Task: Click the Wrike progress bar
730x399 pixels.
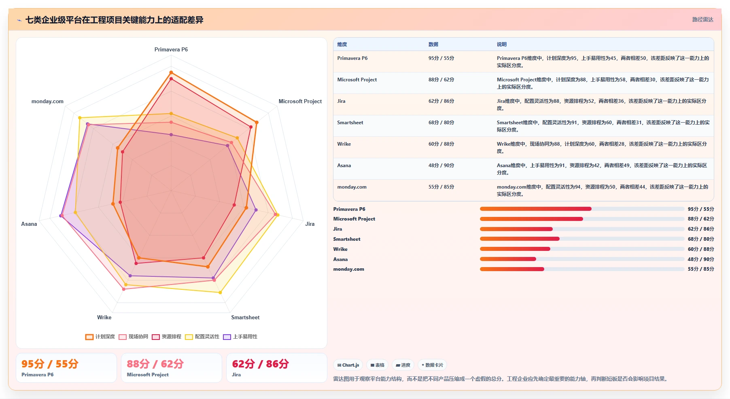Action: point(582,249)
